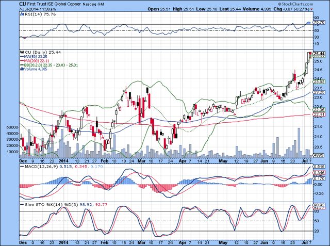This screenshot has height=246, width=330.
Task: Click the 'MA(200) 22.11' legend text
Action: click(x=37, y=61)
